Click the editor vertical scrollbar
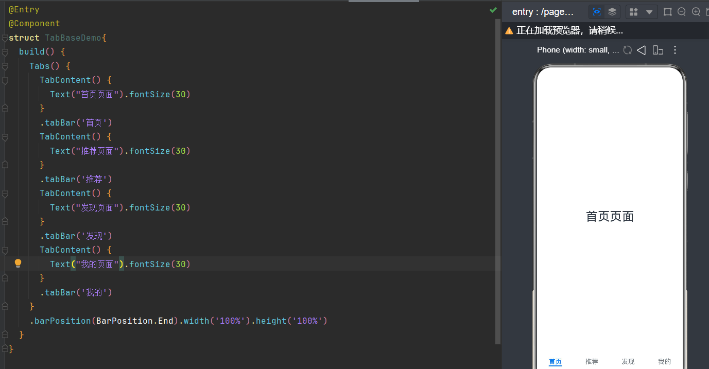This screenshot has height=369, width=709. point(497,181)
